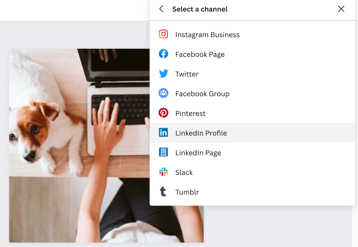Select the 'Instagram Business' text label
Viewport: 358px width, 247px height.
[207, 35]
